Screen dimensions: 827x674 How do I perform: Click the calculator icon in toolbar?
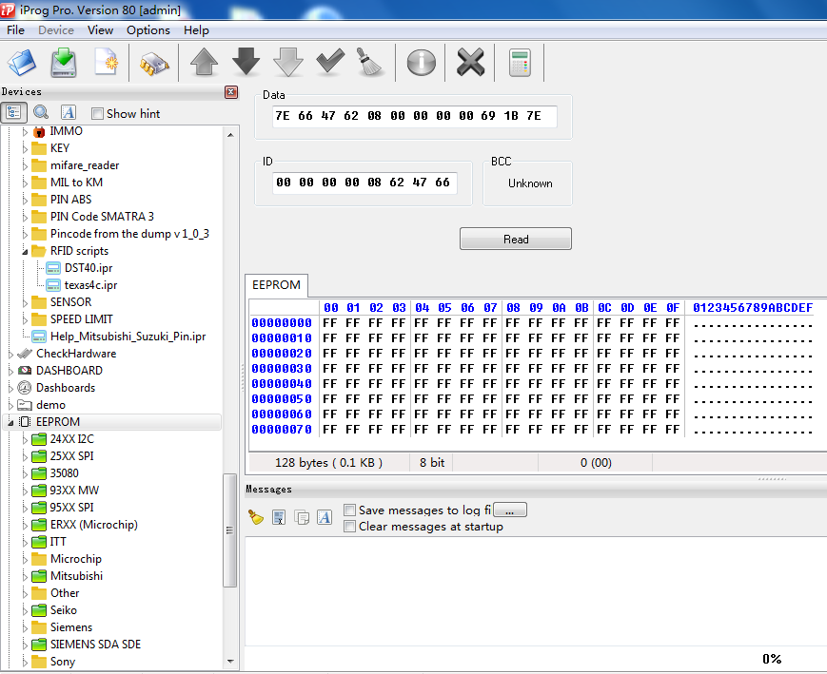pos(520,63)
